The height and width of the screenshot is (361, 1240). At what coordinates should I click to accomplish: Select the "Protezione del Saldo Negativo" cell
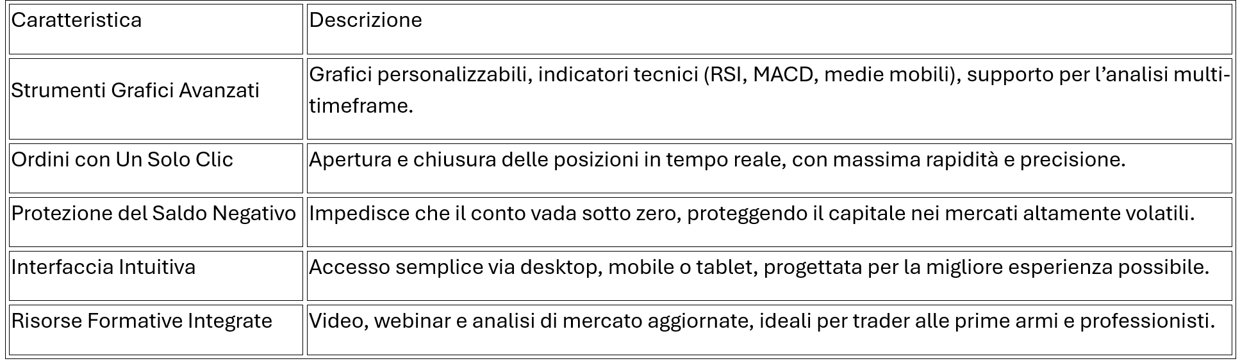pyautogui.click(x=154, y=213)
